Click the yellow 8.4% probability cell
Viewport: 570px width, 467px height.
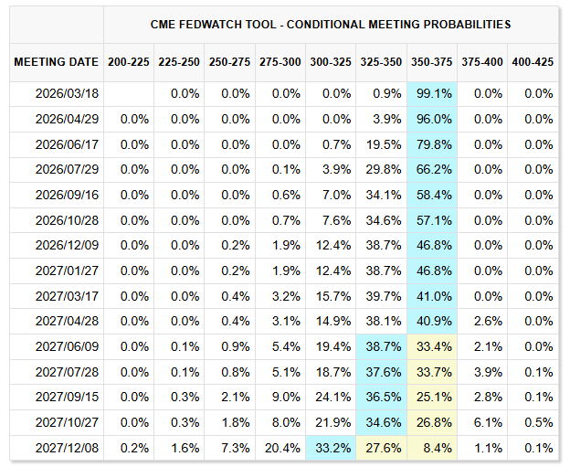click(433, 448)
